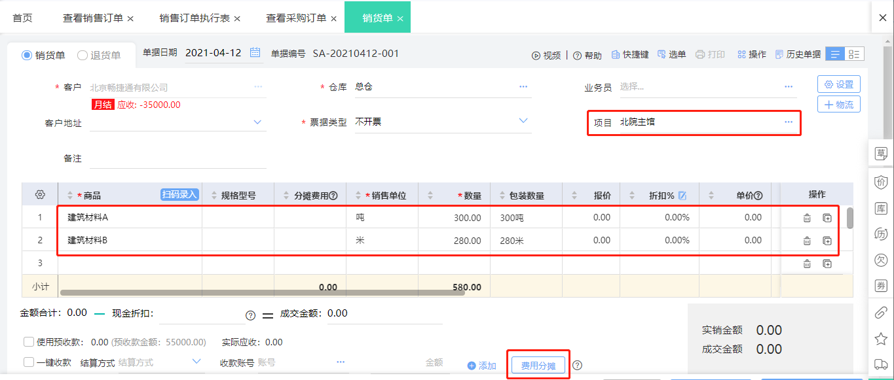Expand the 客户地址 dropdown
The image size is (894, 380).
(x=257, y=122)
